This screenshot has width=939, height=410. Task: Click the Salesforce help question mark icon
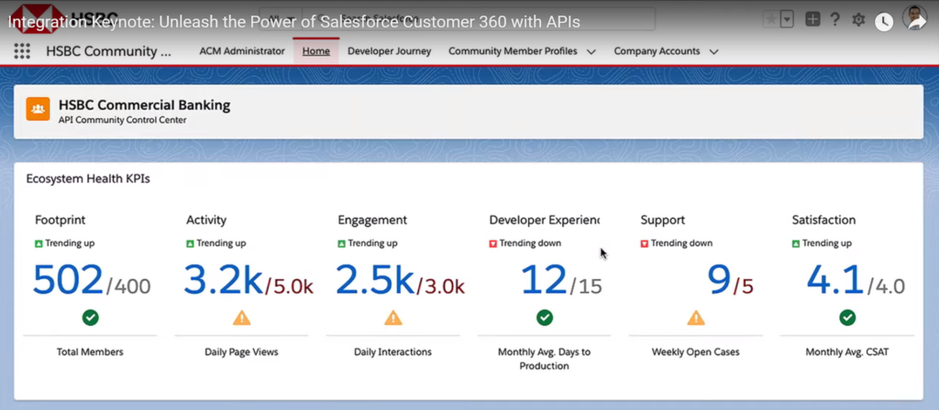click(834, 19)
